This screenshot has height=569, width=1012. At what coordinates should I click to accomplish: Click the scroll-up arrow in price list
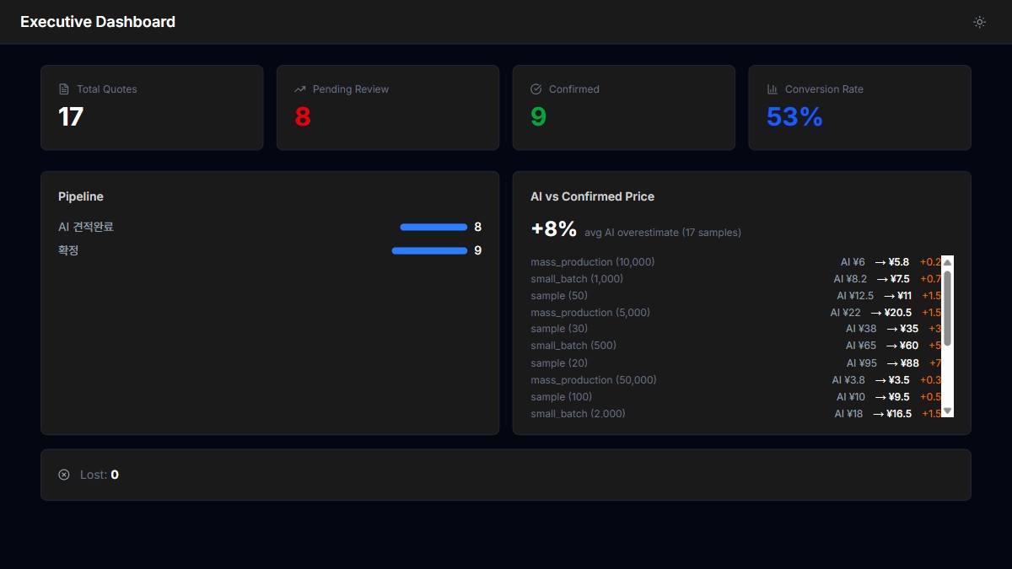click(947, 262)
